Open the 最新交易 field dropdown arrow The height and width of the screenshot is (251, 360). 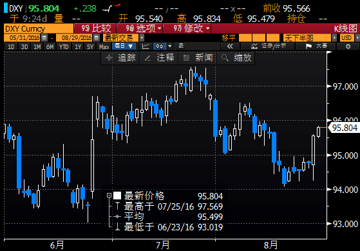pyautogui.click(x=142, y=37)
